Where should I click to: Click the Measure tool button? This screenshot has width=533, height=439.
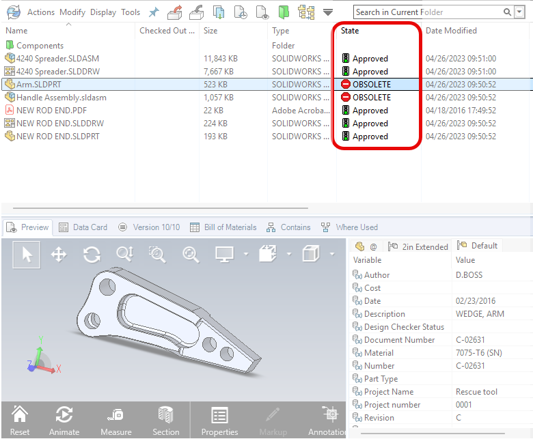click(116, 421)
